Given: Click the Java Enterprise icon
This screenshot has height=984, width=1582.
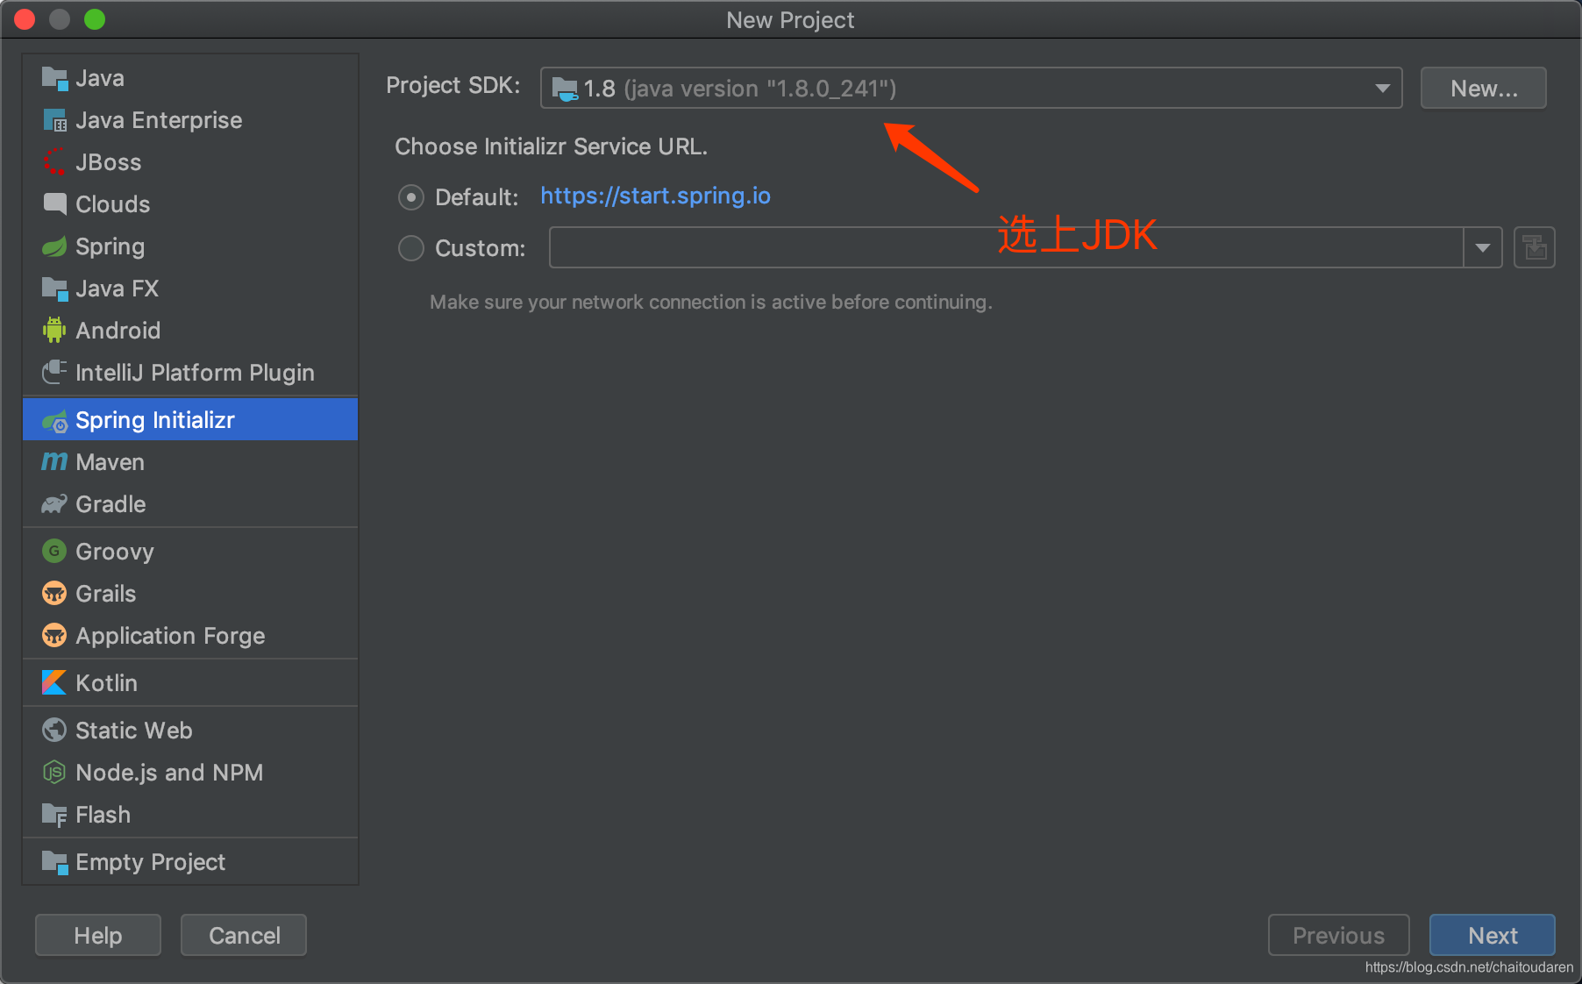Looking at the screenshot, I should click(x=54, y=121).
